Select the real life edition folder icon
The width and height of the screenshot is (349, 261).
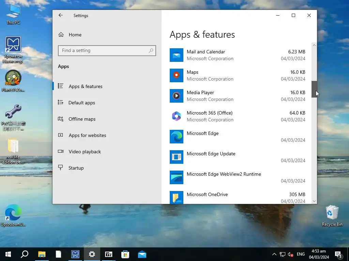click(13, 151)
